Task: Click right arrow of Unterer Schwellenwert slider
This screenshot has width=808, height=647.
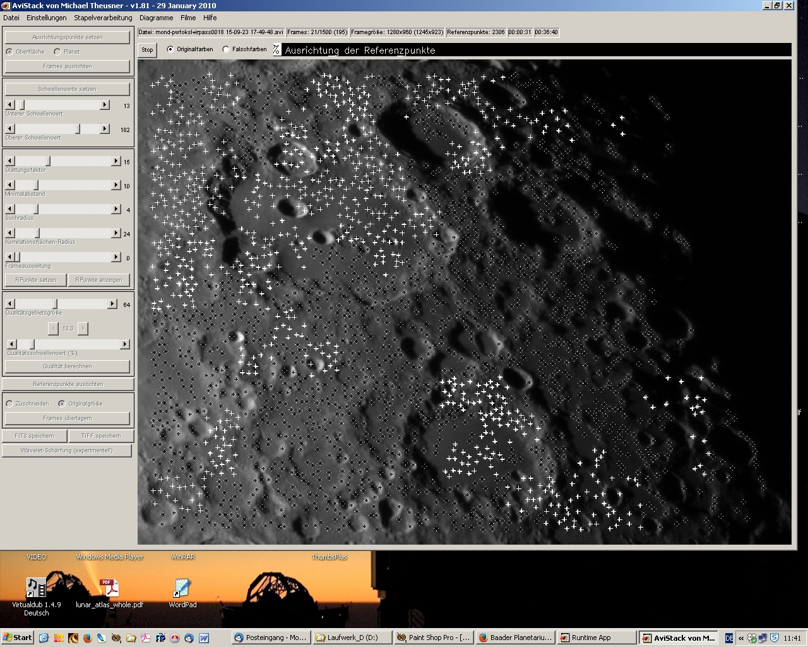Action: [x=105, y=105]
